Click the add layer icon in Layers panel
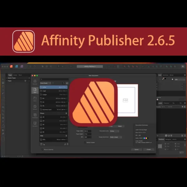 (182, 136)
